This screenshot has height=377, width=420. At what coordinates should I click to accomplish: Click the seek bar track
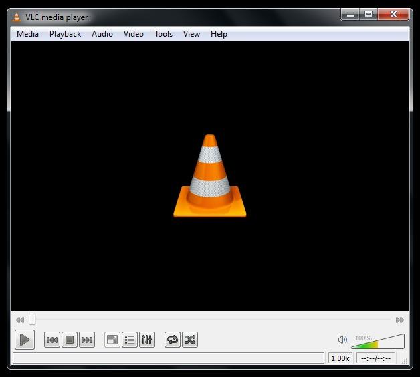[x=211, y=320]
